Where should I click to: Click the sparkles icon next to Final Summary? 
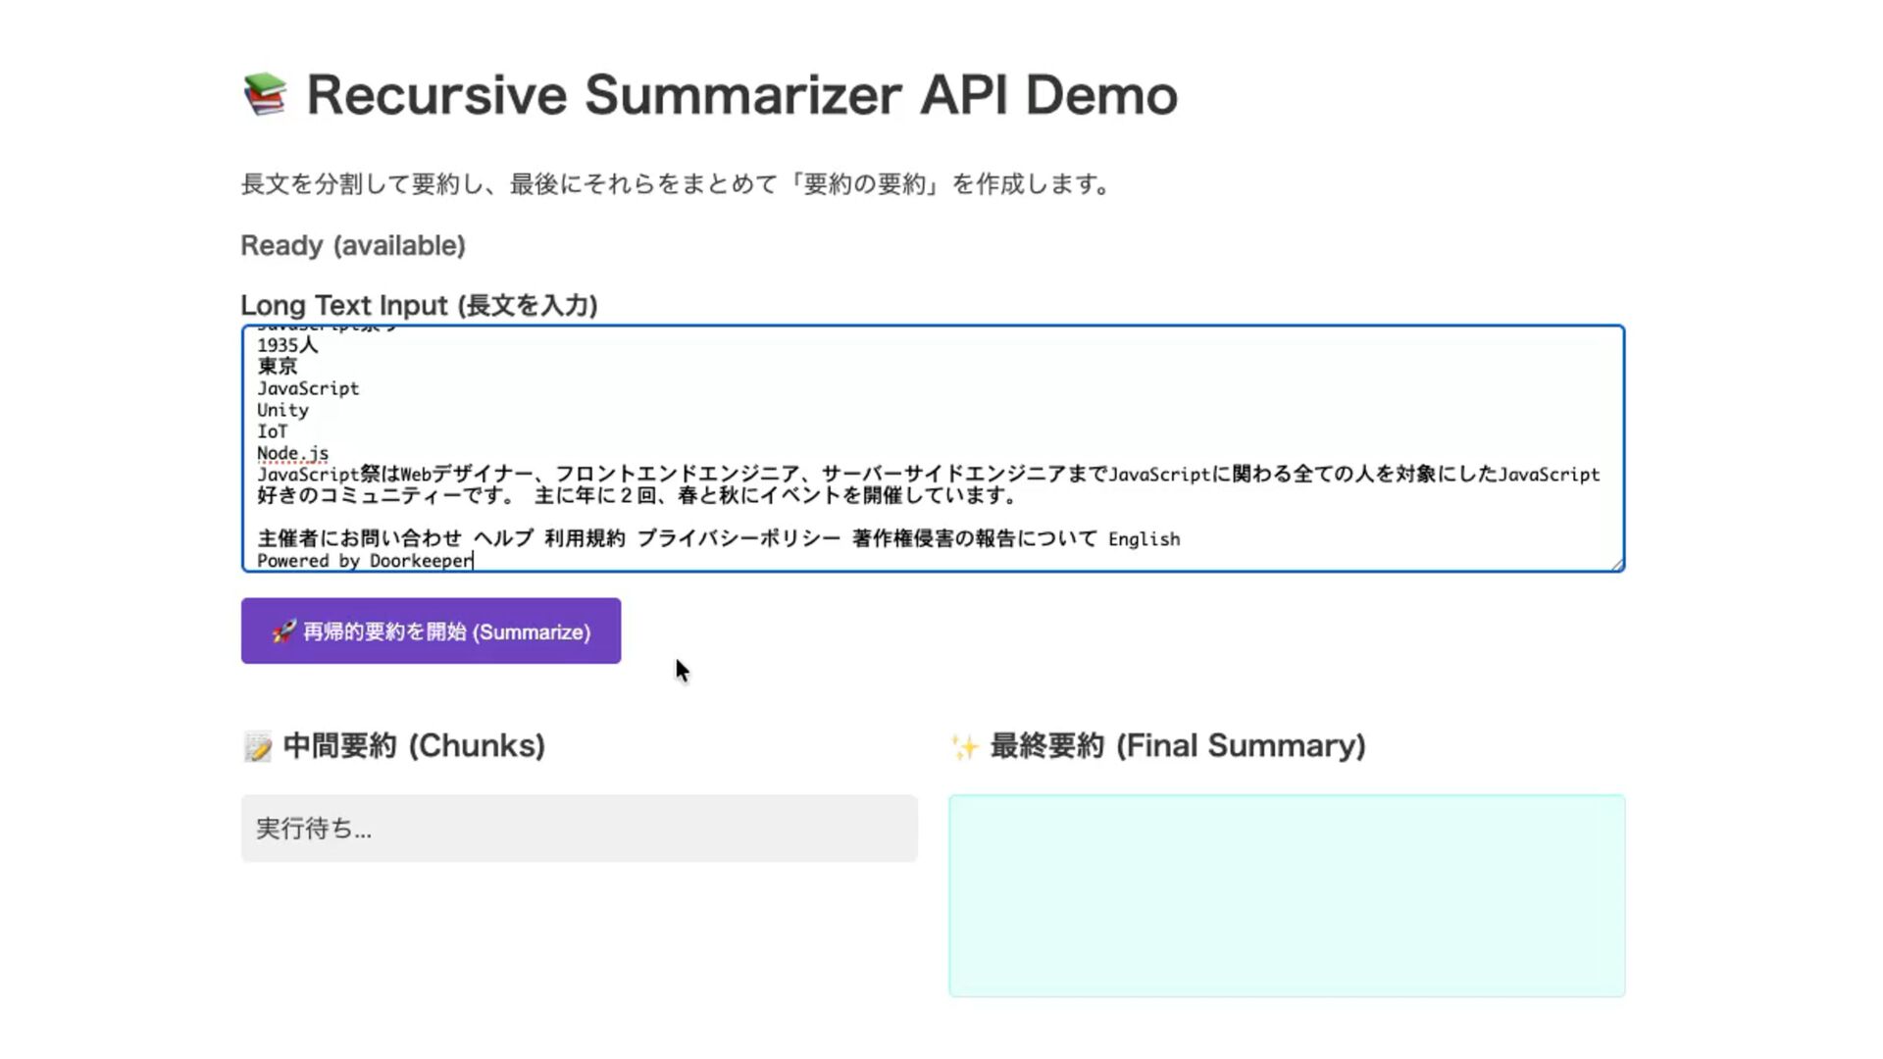coord(965,747)
